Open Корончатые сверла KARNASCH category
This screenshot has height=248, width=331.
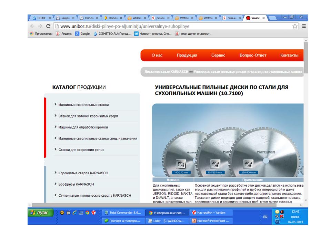click(x=83, y=173)
